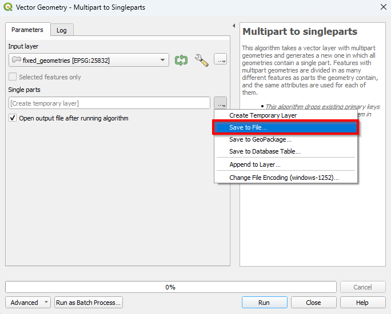This screenshot has height=314, width=391.
Task: Click the 0% progress bar
Action: click(170, 287)
